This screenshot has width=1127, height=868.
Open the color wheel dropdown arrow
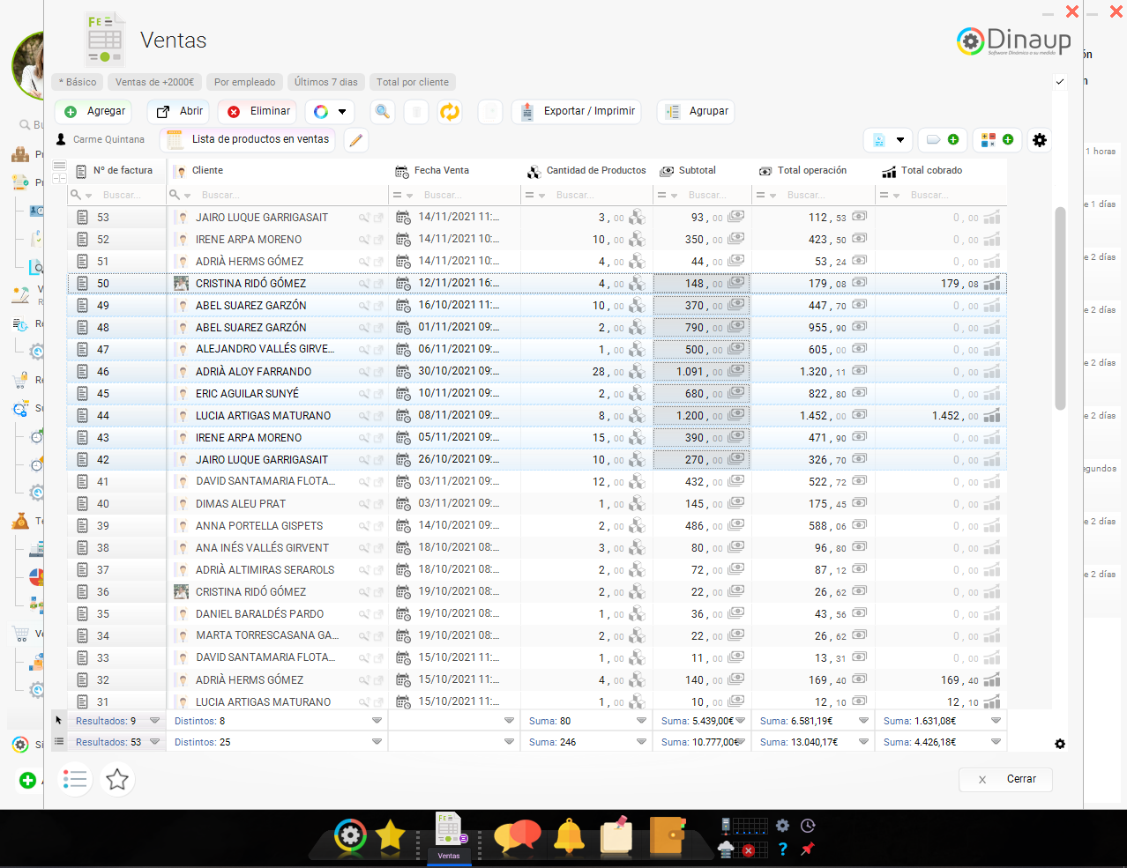[342, 112]
